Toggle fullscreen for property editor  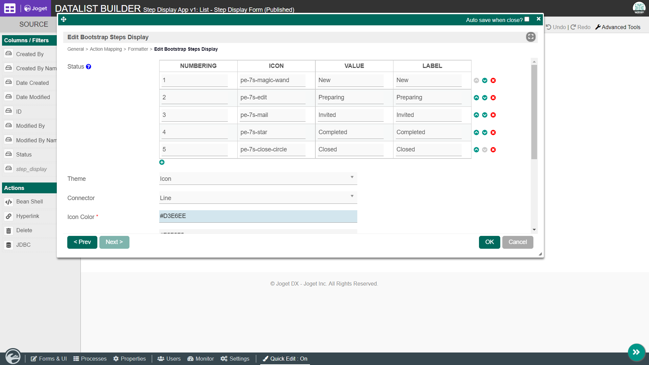[x=531, y=37]
